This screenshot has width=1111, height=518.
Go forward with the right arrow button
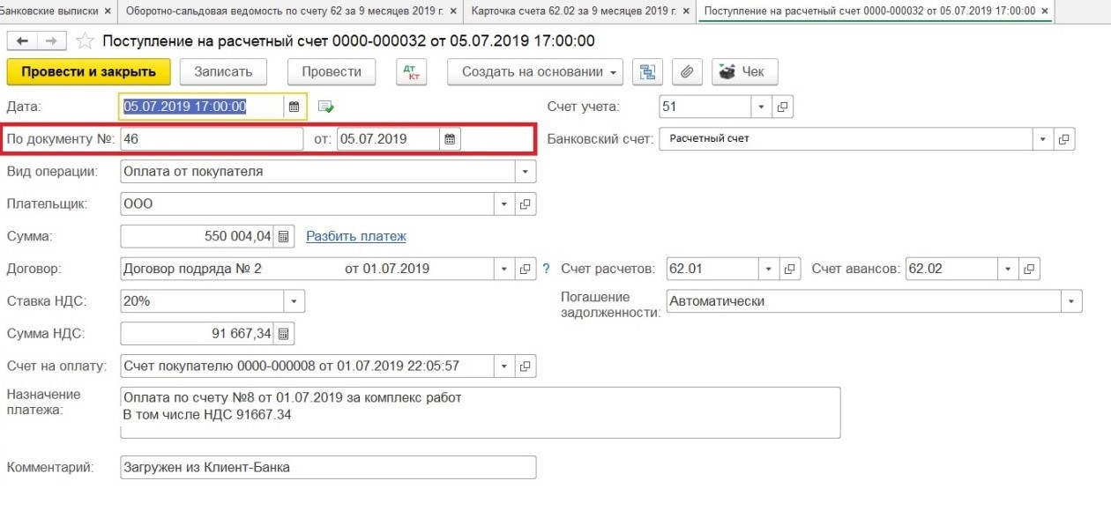51,41
